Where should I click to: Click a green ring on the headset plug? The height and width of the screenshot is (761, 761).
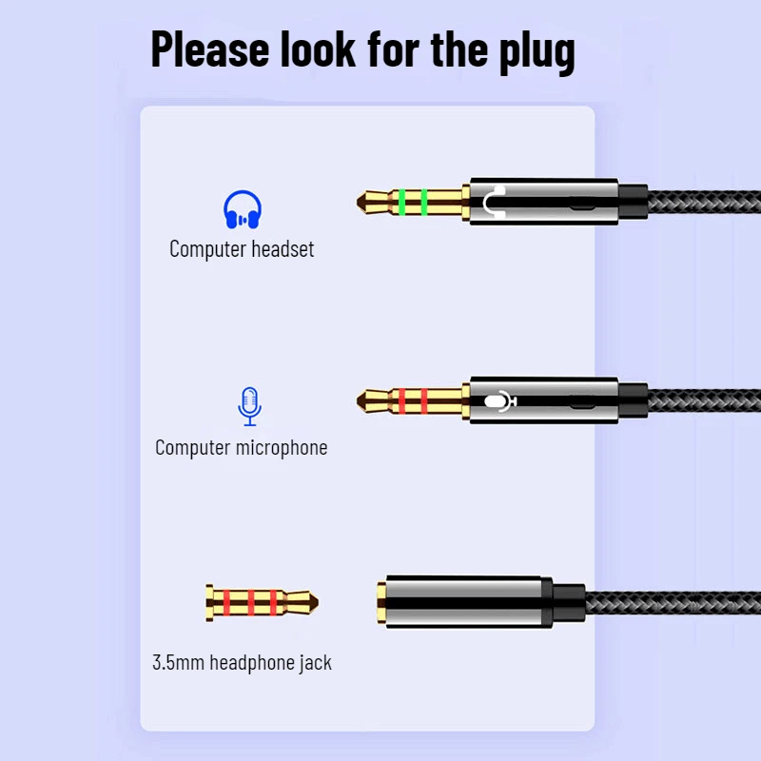(401, 202)
